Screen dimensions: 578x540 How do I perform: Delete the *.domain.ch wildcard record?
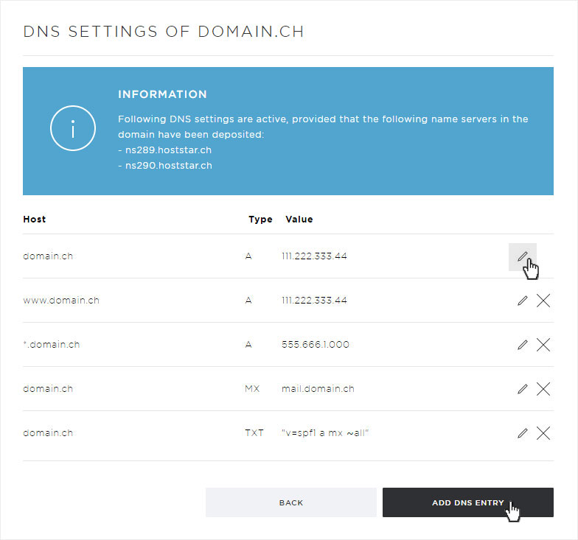tap(543, 345)
